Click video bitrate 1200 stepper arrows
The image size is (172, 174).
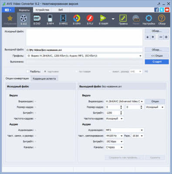coord(121,113)
